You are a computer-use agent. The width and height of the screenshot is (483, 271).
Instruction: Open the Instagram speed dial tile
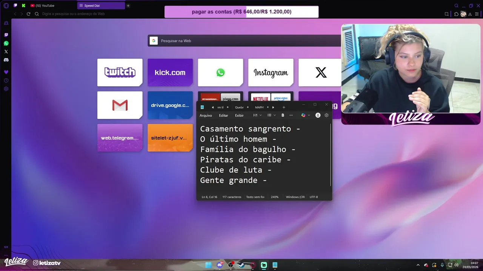271,72
